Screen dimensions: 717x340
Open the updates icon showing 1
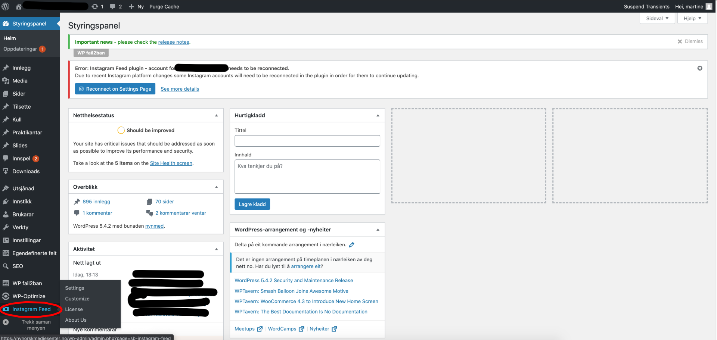point(95,6)
